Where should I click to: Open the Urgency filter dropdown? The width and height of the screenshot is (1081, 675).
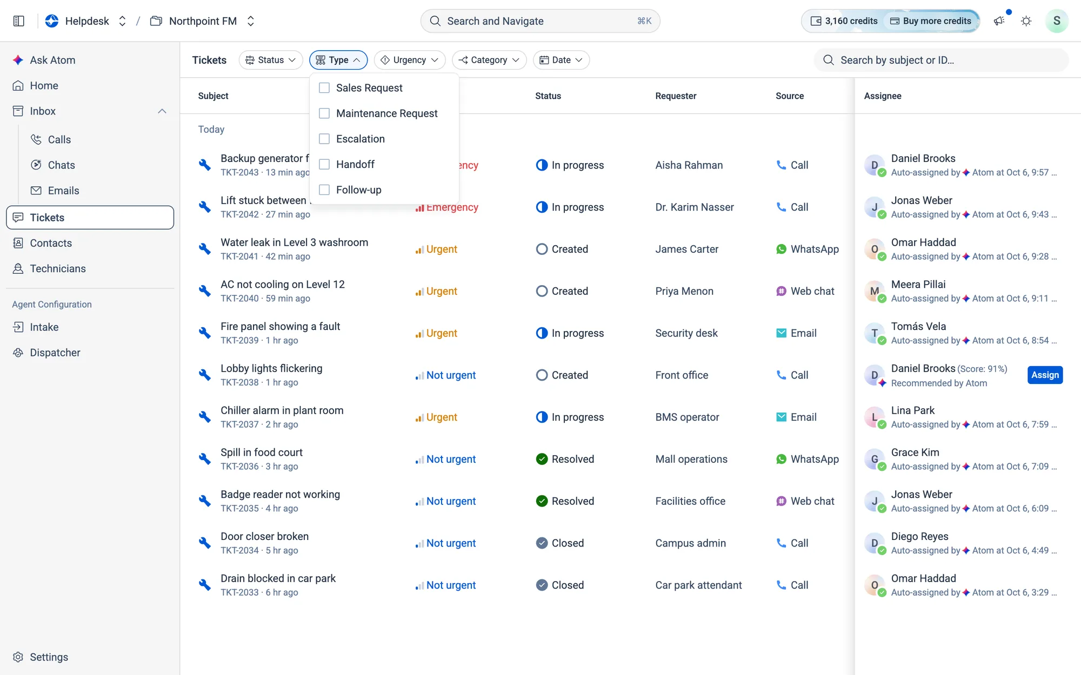coord(410,60)
